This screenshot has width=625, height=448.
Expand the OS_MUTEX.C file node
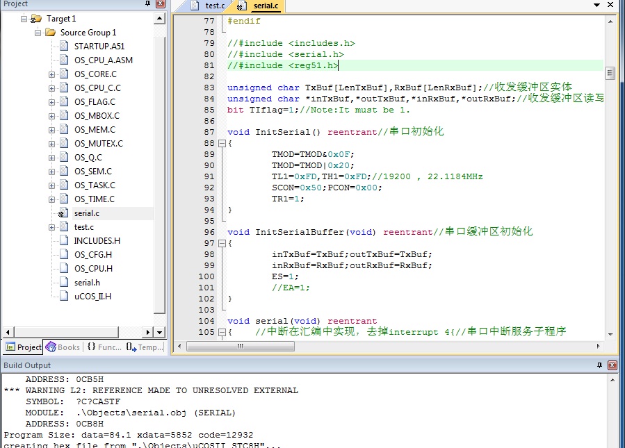(52, 144)
